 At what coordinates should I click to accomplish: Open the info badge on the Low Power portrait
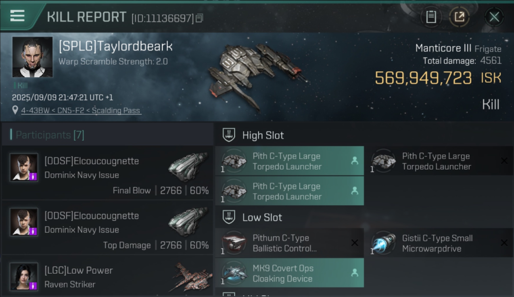pos(34,286)
